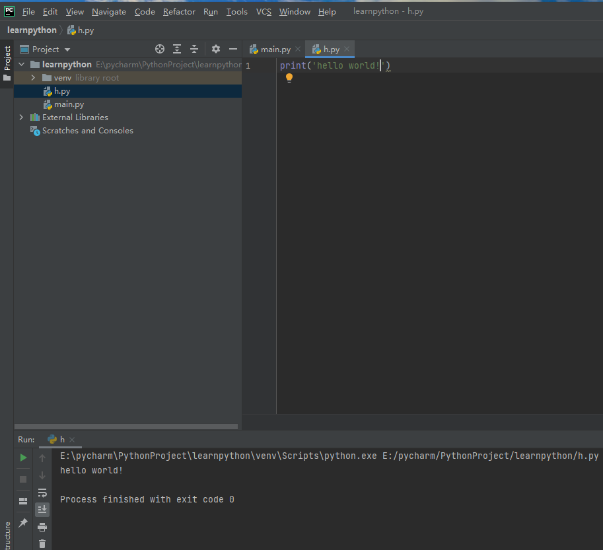603x550 pixels.
Task: Click python.exe command line in console
Action: [329, 456]
